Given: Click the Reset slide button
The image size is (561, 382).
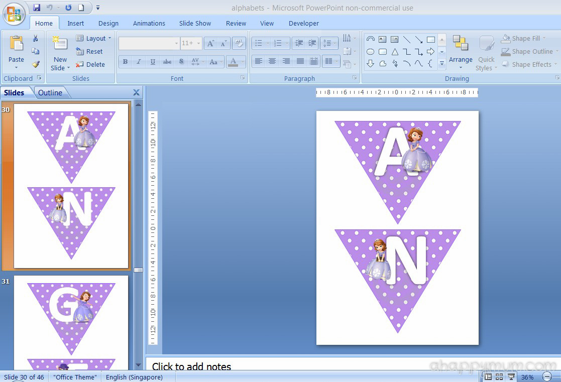Looking at the screenshot, I should pos(89,52).
